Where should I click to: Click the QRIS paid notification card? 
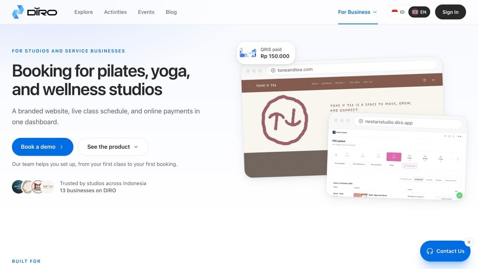pos(266,53)
